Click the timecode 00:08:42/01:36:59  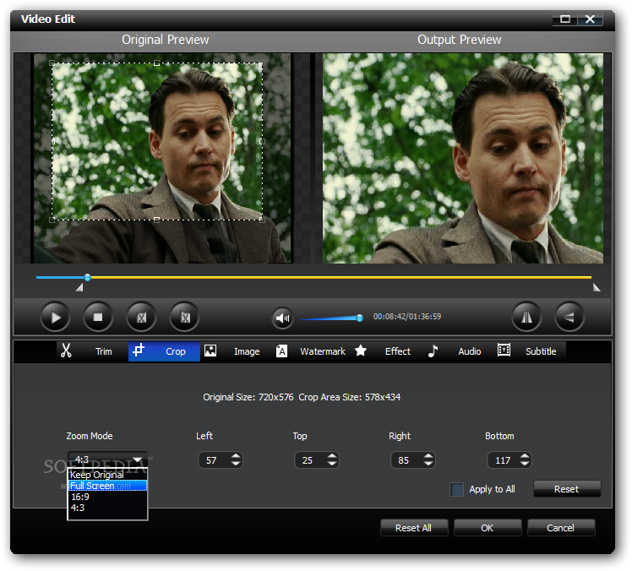pos(407,317)
